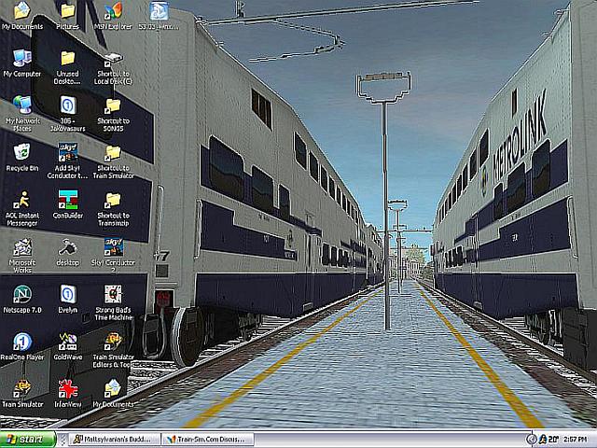
Task: Launch Microsoft Works
Action: [x=22, y=255]
